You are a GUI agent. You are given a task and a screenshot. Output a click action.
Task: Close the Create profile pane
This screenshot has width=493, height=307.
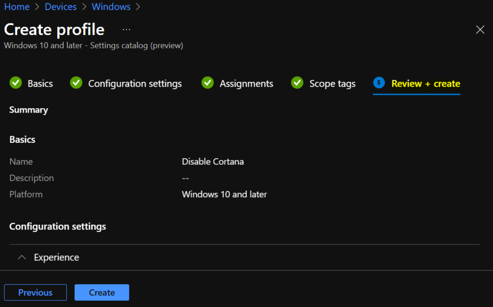coord(480,29)
